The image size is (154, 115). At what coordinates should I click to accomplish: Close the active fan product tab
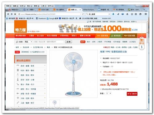click(80, 10)
